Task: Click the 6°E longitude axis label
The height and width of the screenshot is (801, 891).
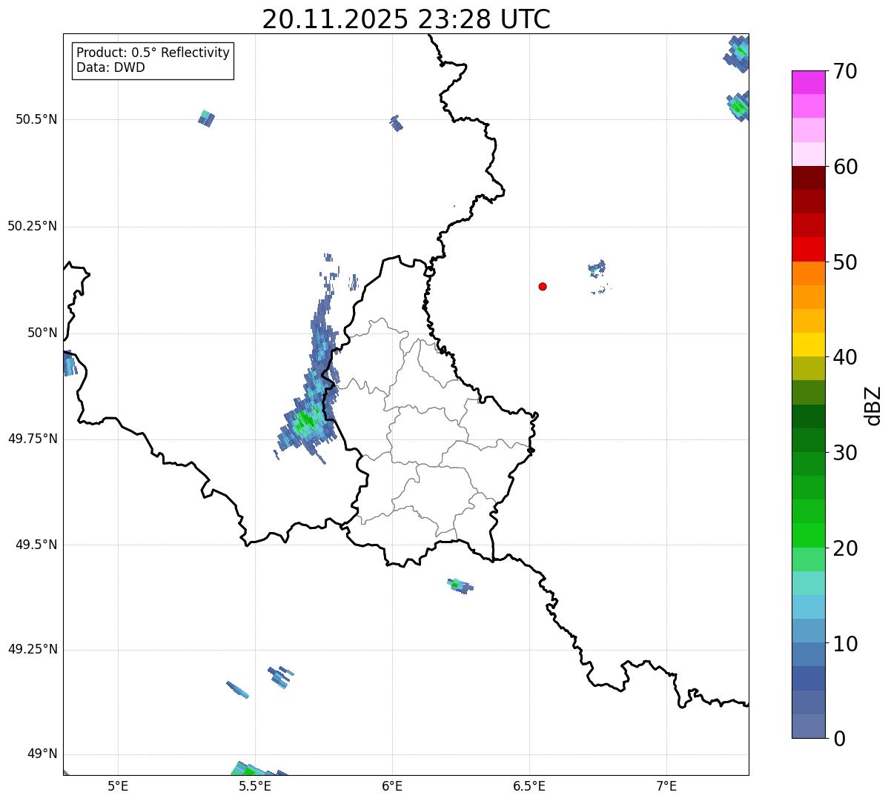Action: click(392, 785)
